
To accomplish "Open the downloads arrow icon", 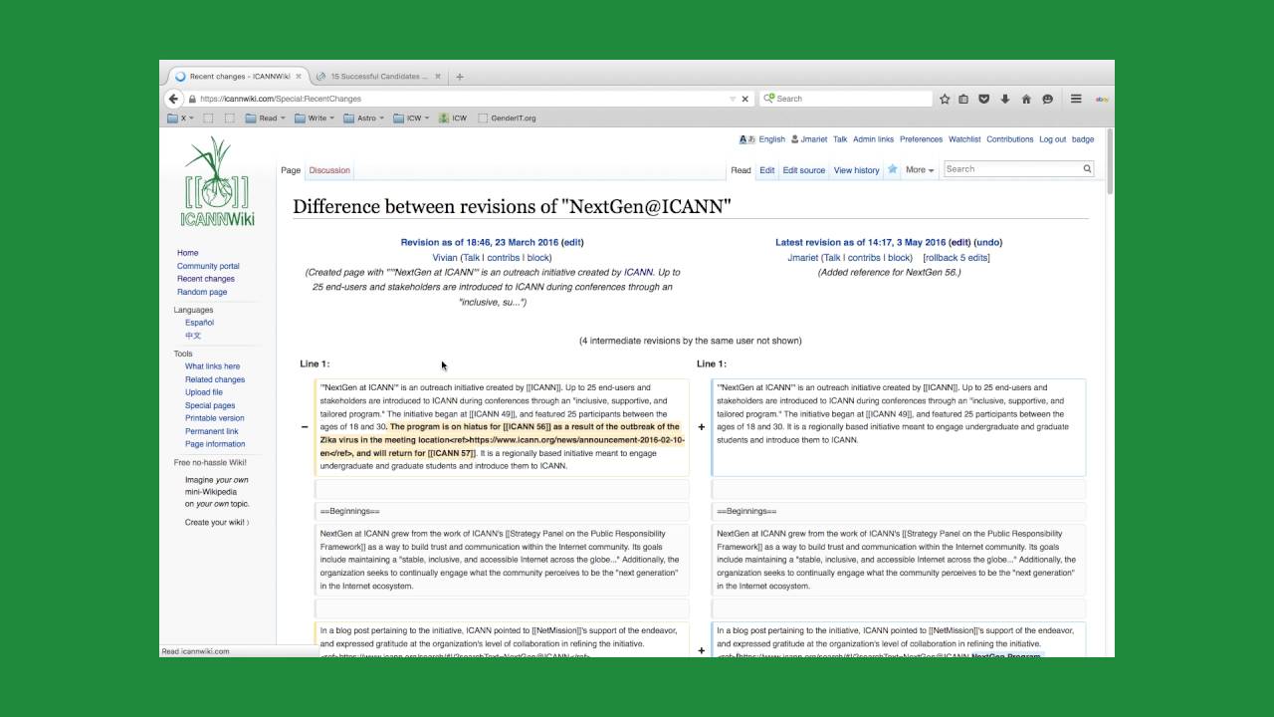I will coord(1005,99).
